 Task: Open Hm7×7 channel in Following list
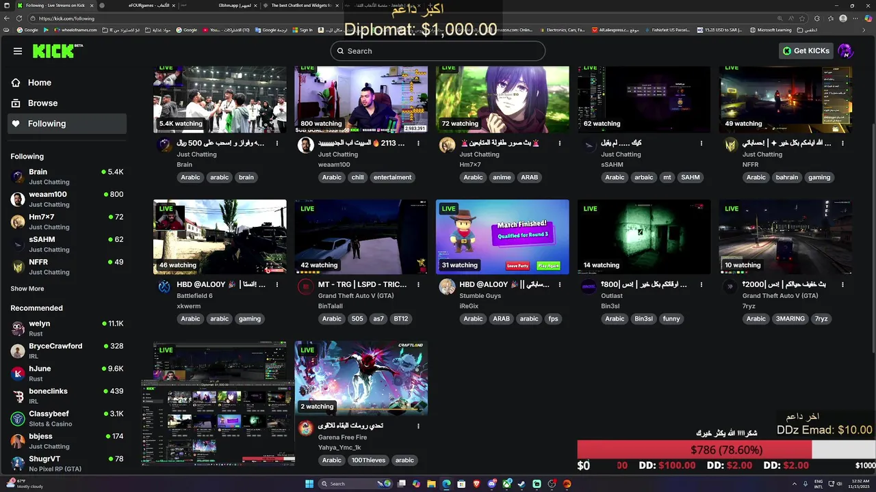(67, 221)
